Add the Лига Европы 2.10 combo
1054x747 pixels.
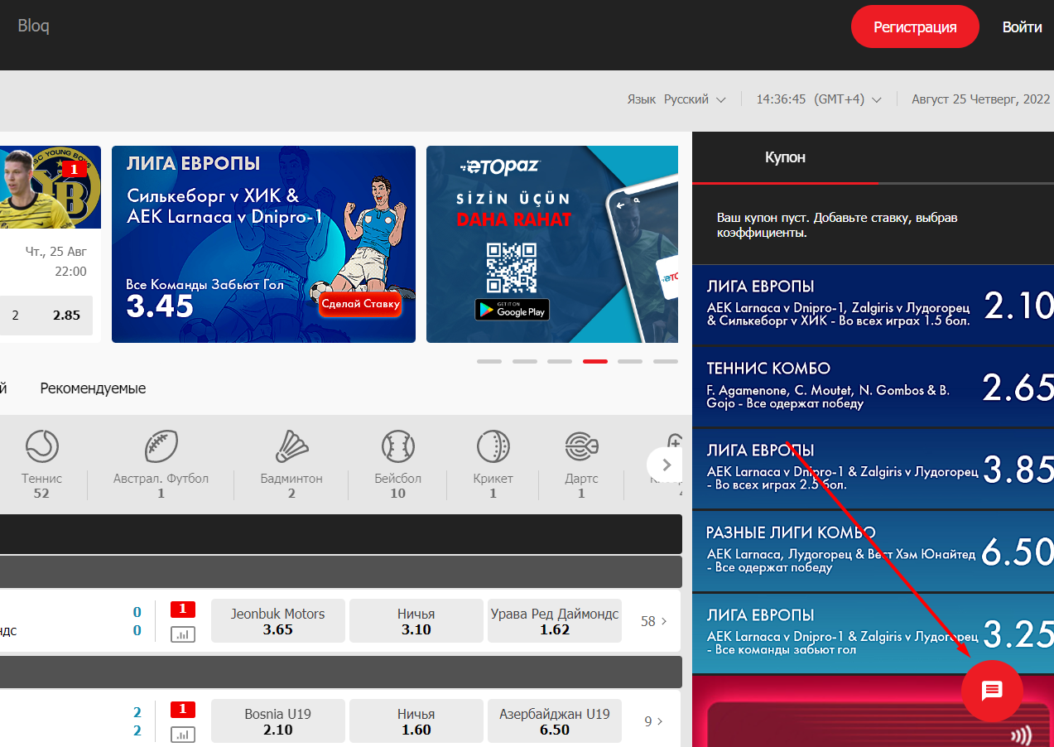[x=873, y=306]
